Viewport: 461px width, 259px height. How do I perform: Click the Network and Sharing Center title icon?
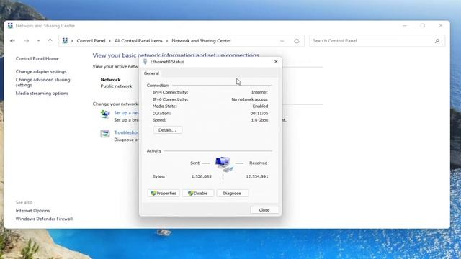tap(10, 26)
